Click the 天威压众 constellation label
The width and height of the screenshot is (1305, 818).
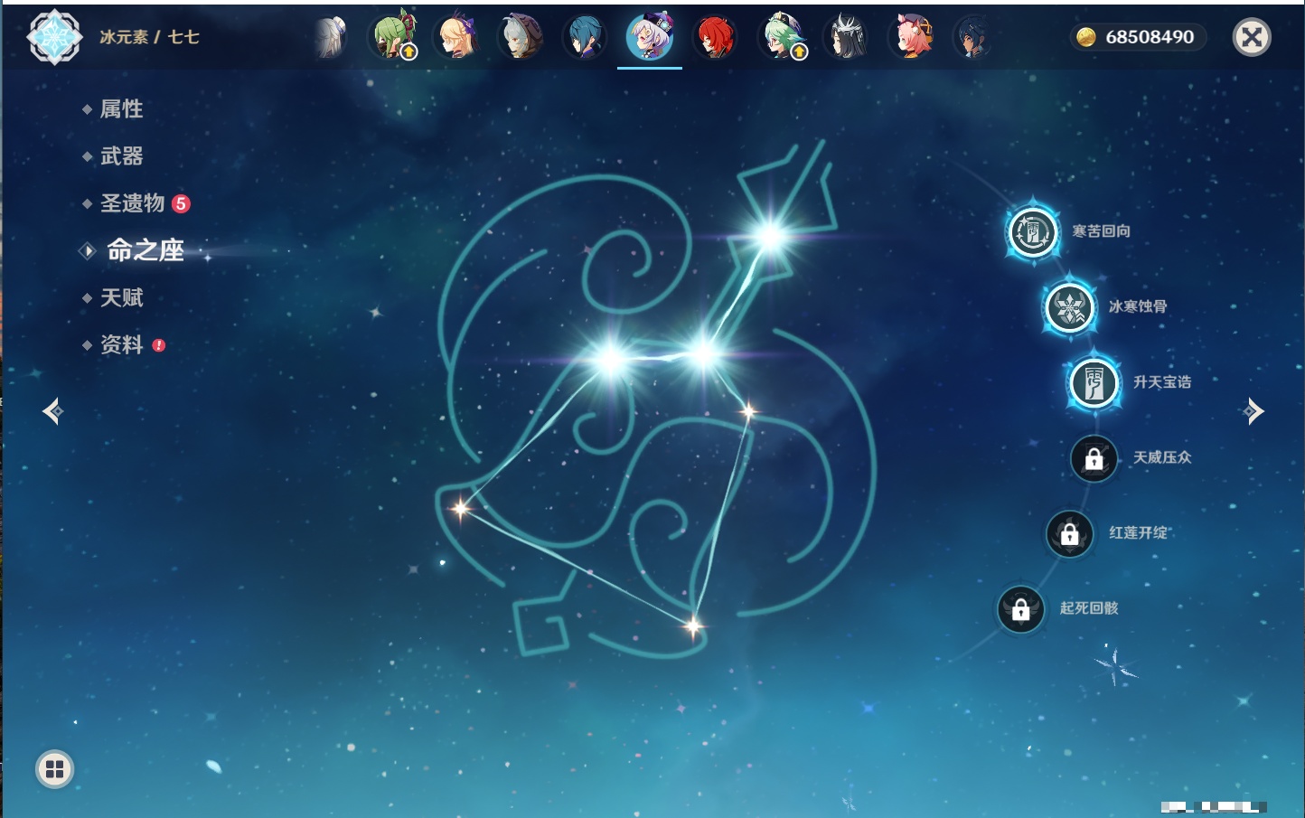[x=1162, y=457]
